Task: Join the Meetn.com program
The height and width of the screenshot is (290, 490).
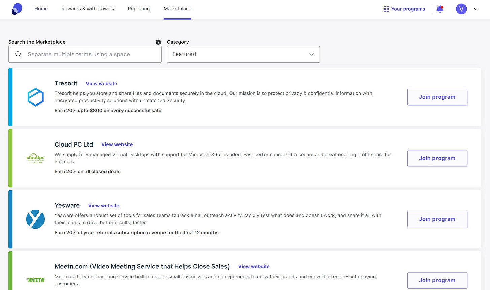Action: (437, 280)
